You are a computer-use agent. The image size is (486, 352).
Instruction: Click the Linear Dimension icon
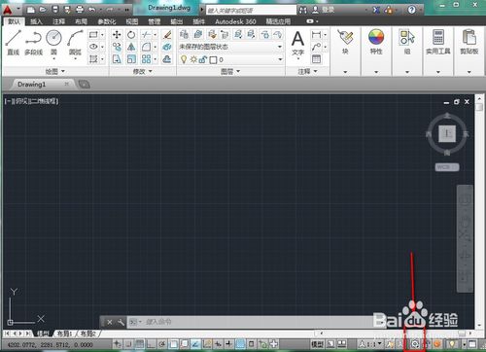click(x=316, y=35)
